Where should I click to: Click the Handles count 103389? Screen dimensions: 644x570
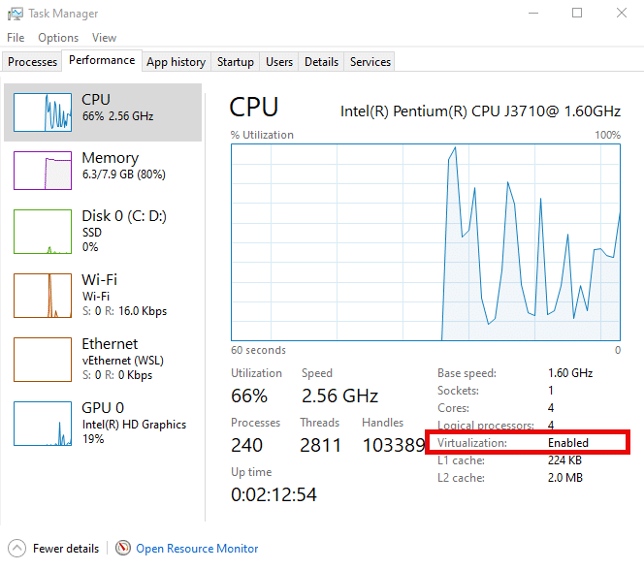(394, 445)
